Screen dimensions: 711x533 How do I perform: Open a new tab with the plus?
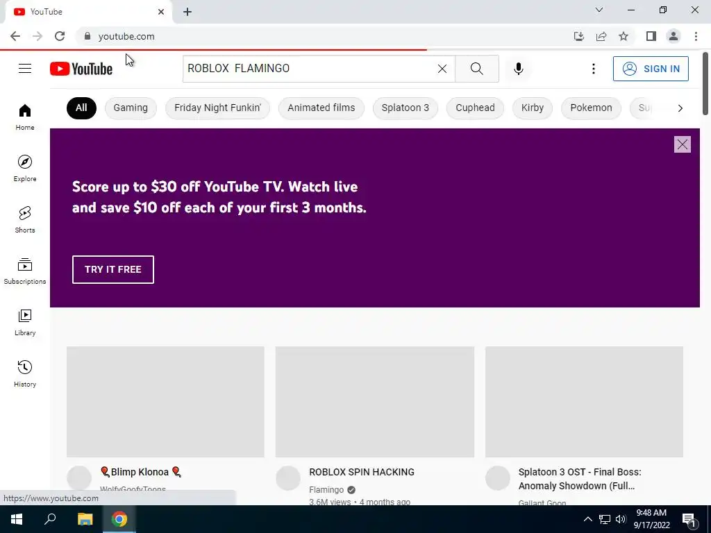tap(187, 12)
